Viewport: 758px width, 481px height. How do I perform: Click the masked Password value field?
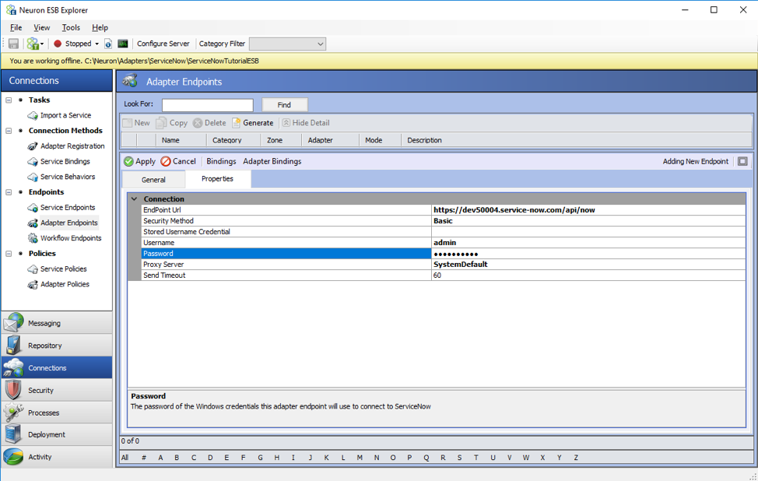(x=588, y=253)
